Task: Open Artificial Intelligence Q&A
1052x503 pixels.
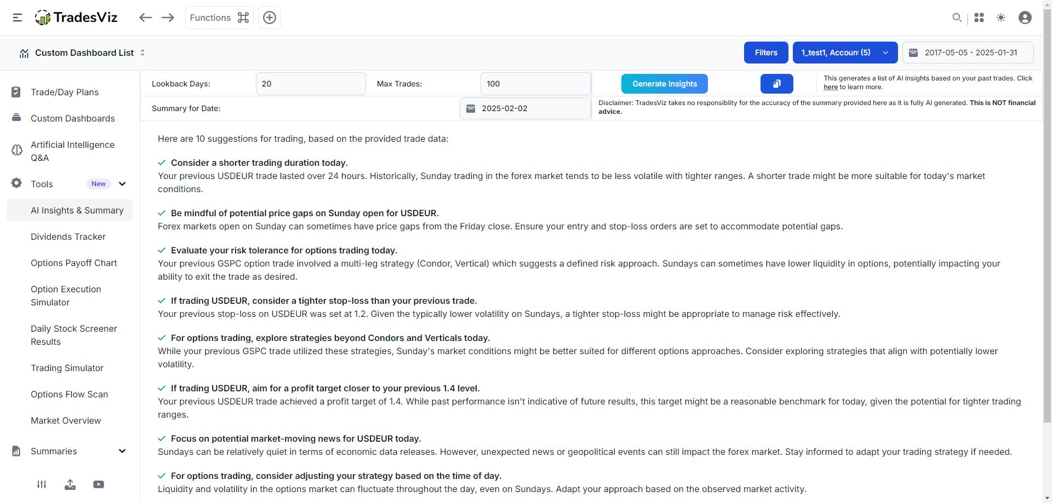Action: tap(72, 151)
